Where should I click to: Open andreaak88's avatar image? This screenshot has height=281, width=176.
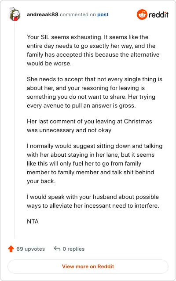coord(15,14)
